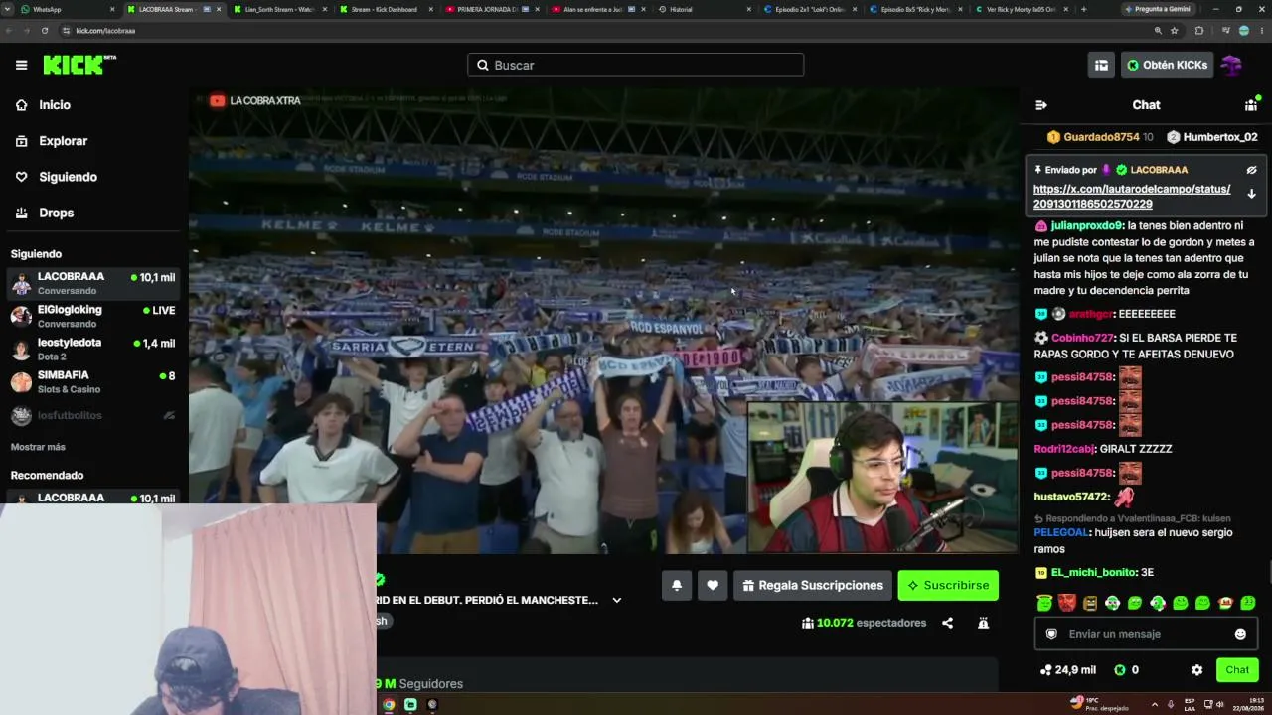The width and height of the screenshot is (1272, 715).
Task: Open the user profile avatar menu
Action: click(x=1232, y=65)
